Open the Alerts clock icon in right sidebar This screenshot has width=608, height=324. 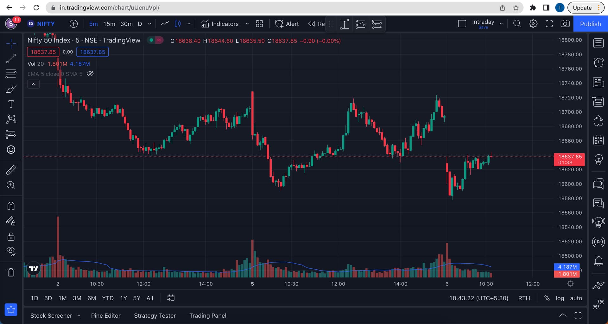click(x=598, y=63)
